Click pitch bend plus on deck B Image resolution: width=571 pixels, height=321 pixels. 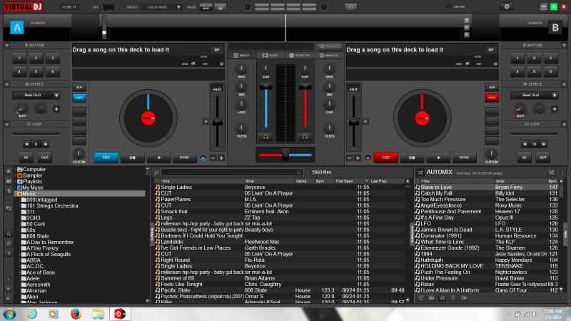tap(358, 158)
